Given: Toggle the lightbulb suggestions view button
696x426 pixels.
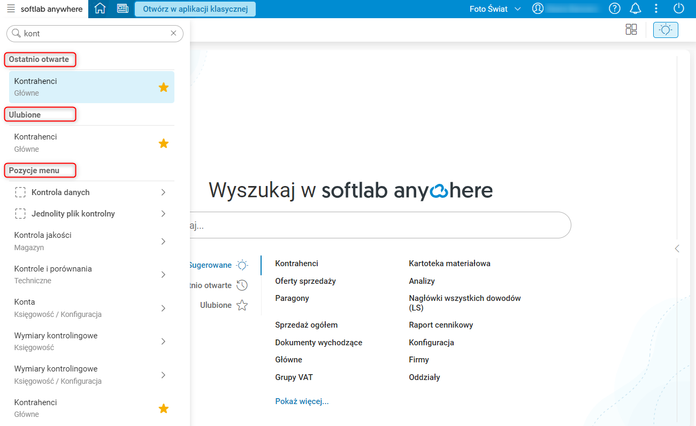Looking at the screenshot, I should (666, 30).
